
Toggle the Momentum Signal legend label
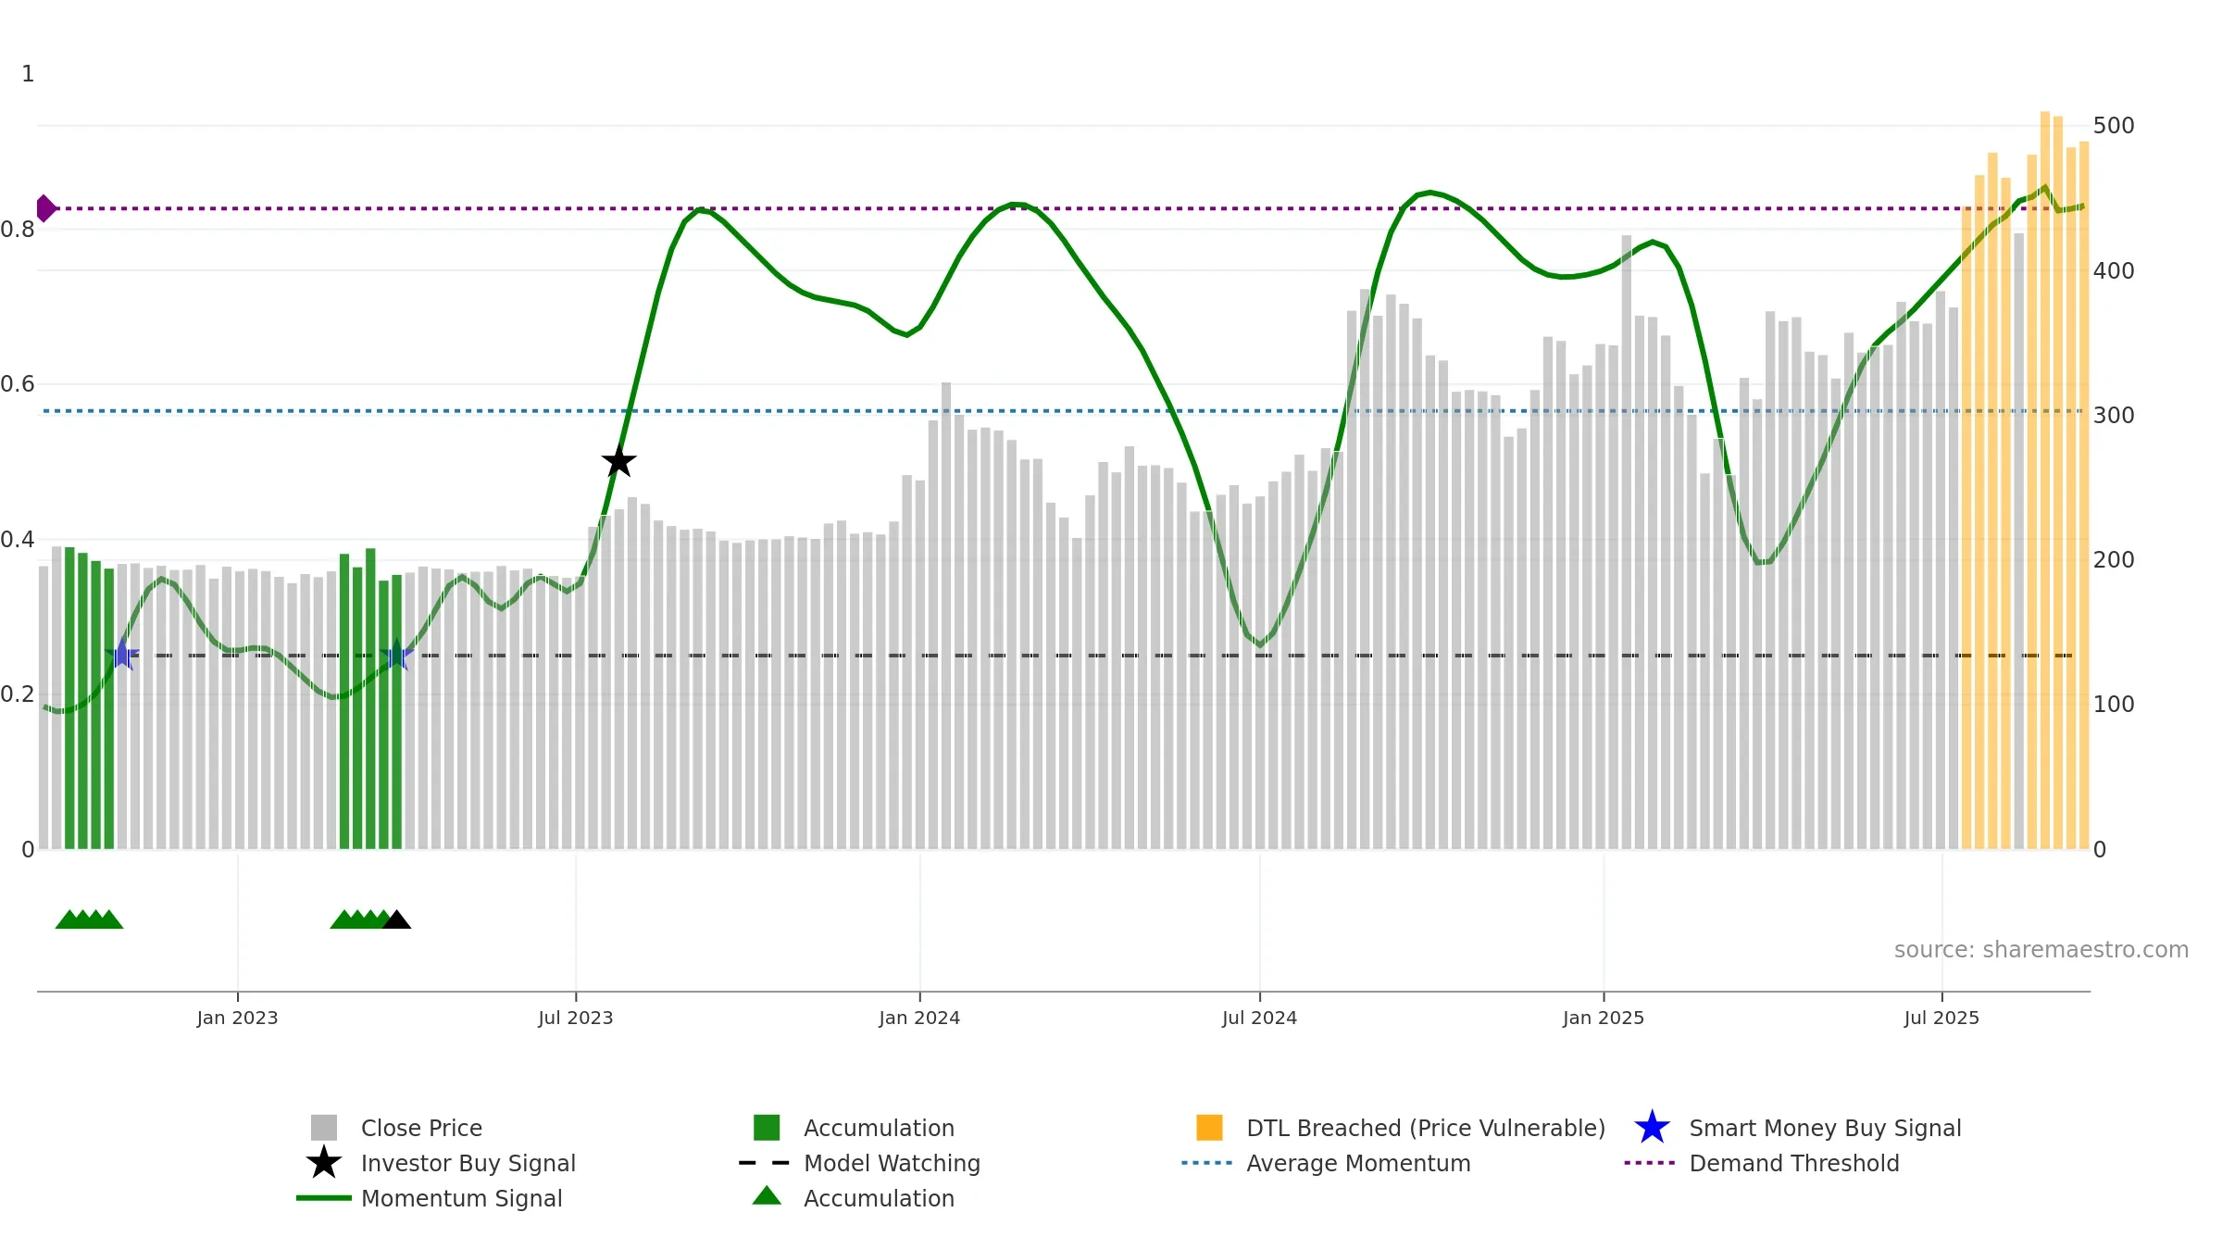coord(462,1198)
